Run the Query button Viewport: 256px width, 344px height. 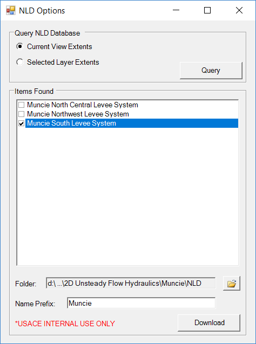pos(211,71)
